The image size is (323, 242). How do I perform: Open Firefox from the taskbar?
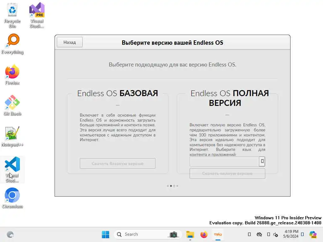click(204, 234)
